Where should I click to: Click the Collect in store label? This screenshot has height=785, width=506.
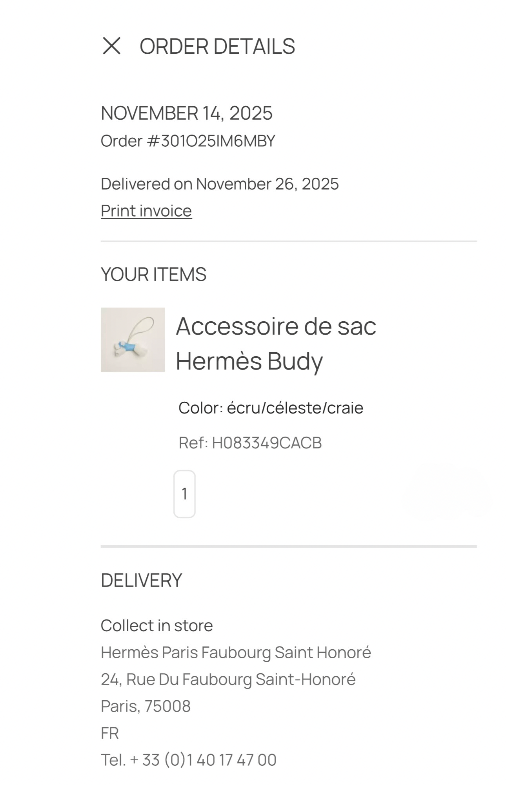[x=157, y=626]
